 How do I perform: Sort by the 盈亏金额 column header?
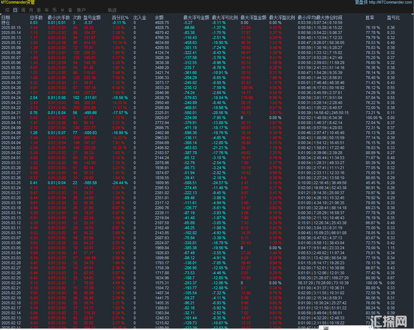click(x=92, y=18)
